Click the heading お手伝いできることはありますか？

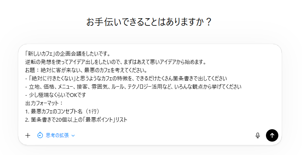149,22
